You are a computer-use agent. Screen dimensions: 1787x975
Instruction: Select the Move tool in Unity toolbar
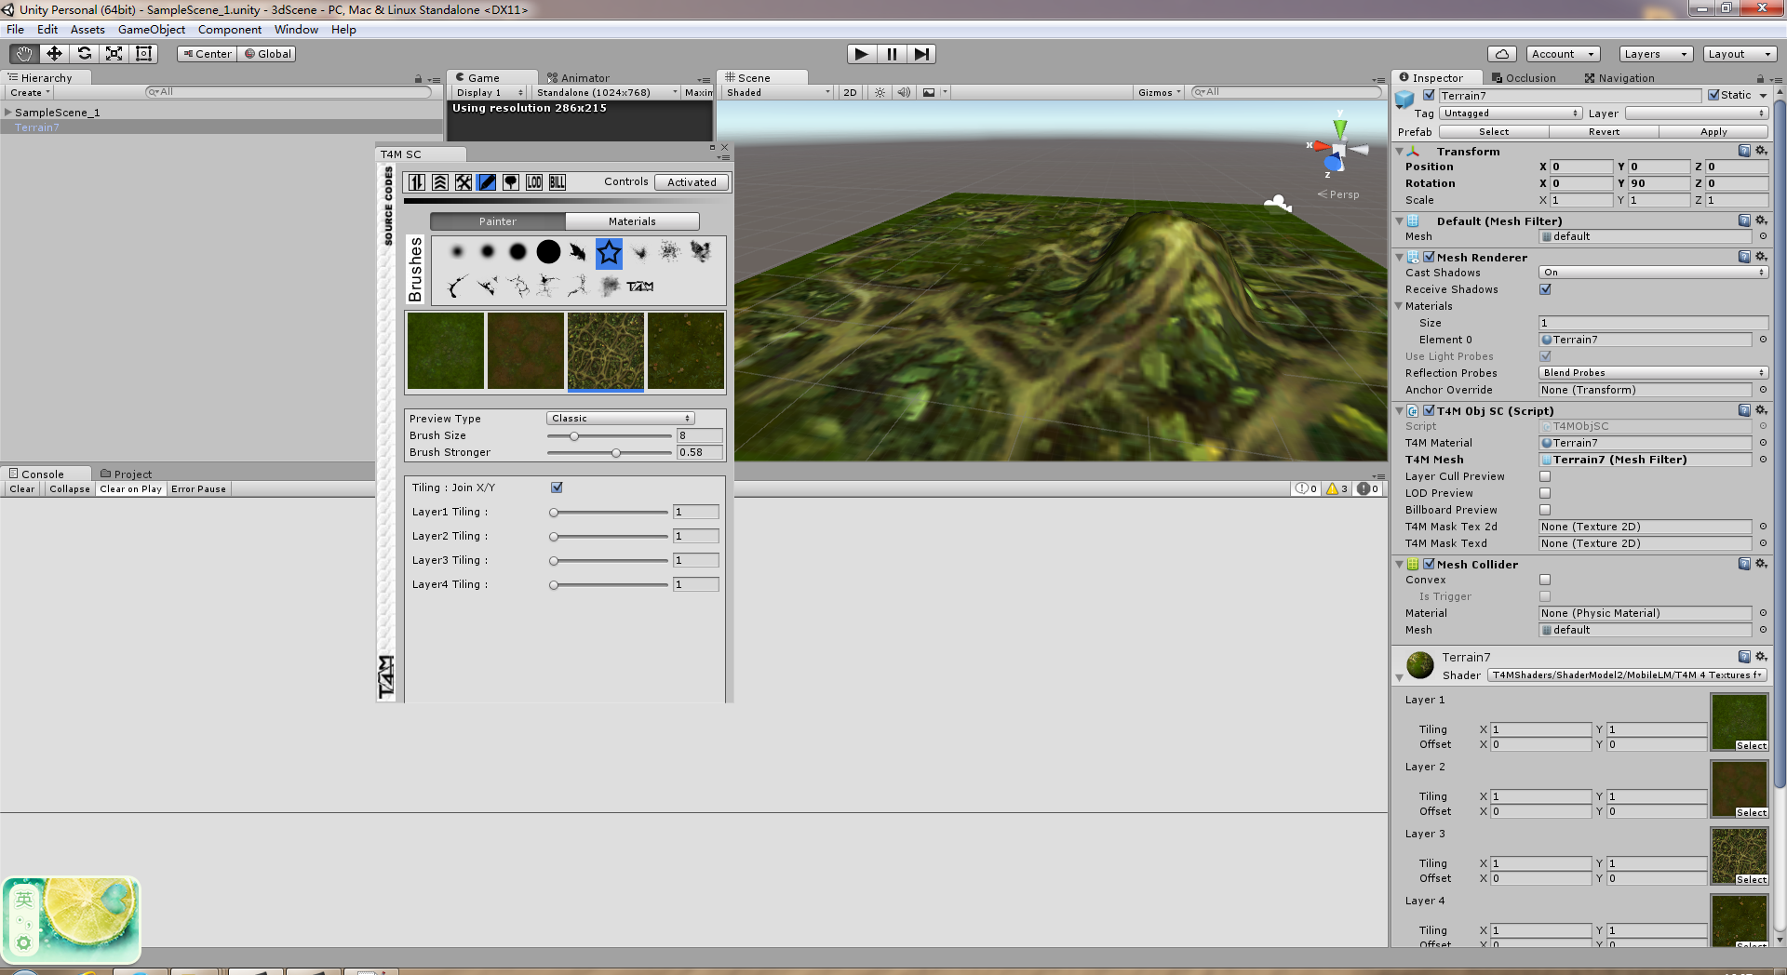54,54
